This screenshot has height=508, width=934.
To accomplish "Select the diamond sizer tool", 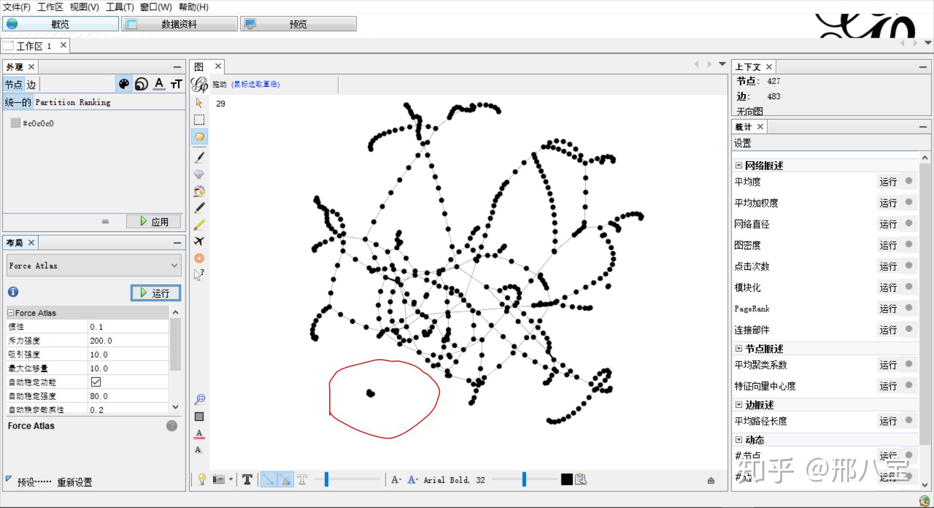I will pyautogui.click(x=199, y=174).
